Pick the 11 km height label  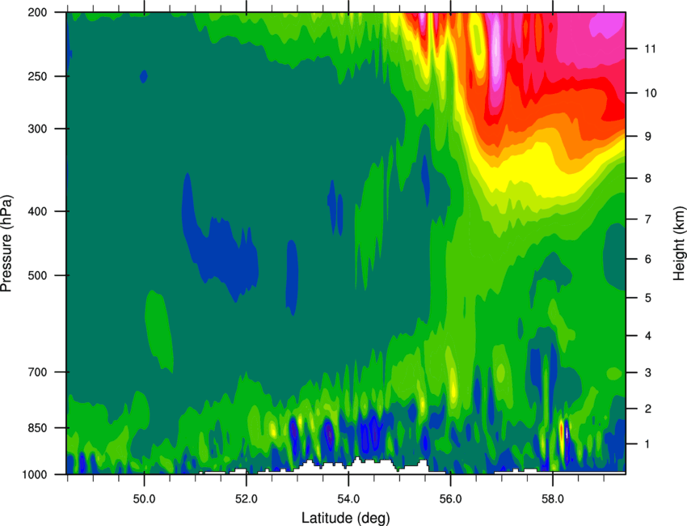[651, 49]
